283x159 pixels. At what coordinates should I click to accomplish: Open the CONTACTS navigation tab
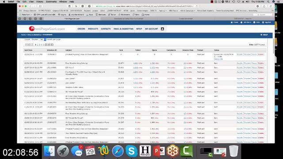click(x=106, y=29)
